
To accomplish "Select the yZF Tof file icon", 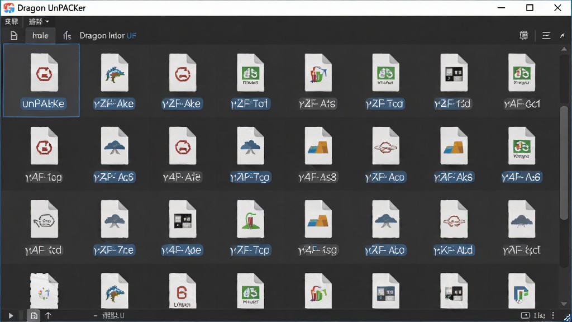I will (250, 72).
